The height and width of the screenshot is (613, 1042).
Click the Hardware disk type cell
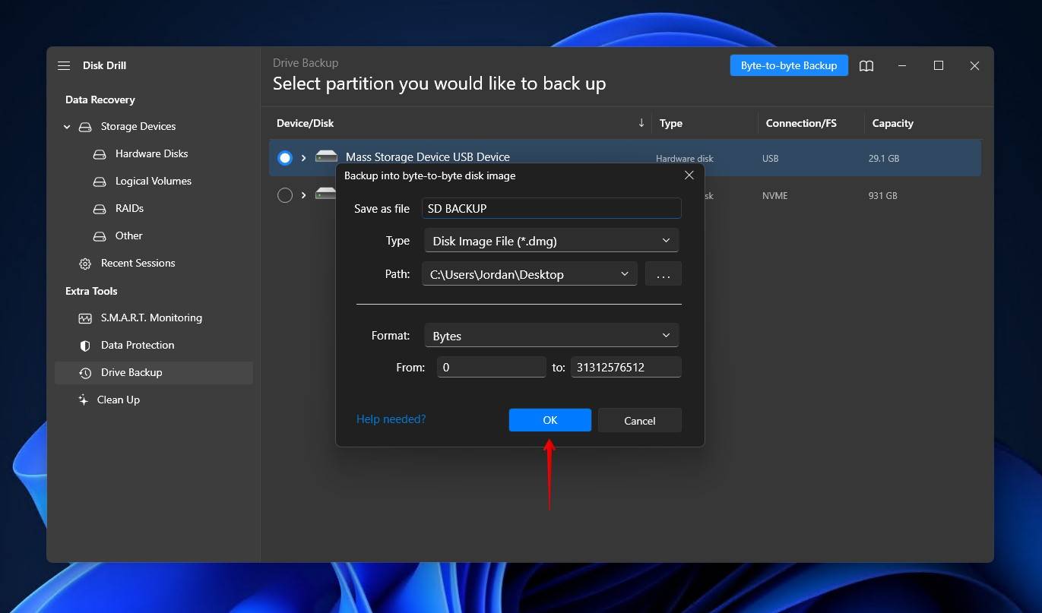click(685, 159)
